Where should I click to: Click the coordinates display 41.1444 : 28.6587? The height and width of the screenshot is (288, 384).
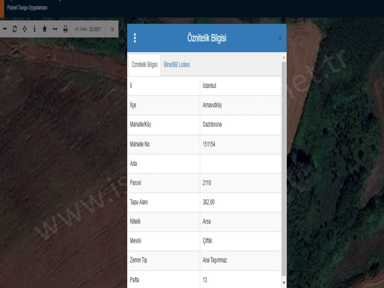tap(88, 29)
